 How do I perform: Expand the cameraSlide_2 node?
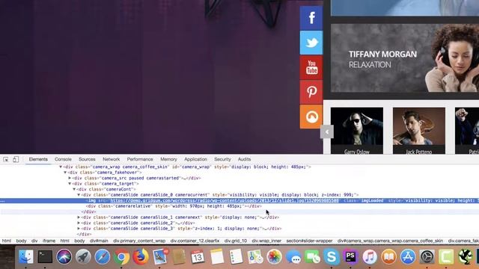79,223
